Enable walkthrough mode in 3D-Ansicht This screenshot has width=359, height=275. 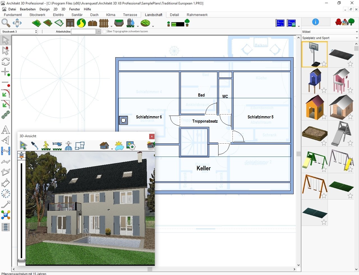pyautogui.click(x=46, y=145)
